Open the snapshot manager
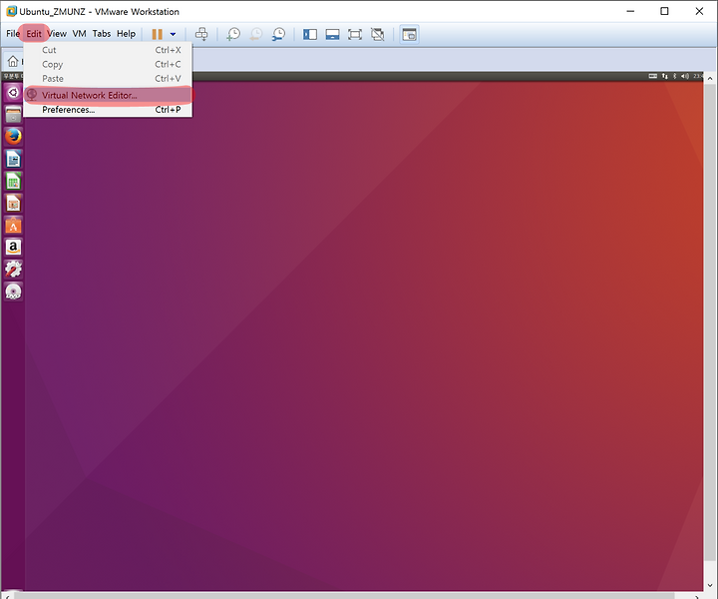The width and height of the screenshot is (718, 599). pos(278,34)
